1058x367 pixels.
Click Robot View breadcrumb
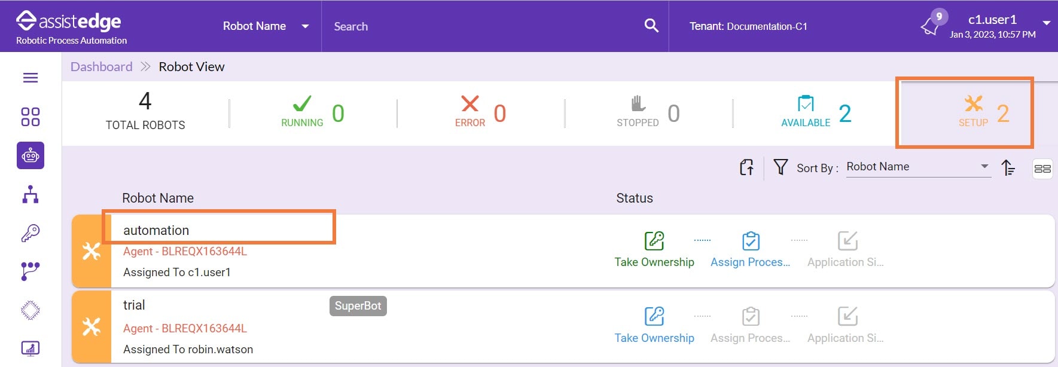(191, 67)
